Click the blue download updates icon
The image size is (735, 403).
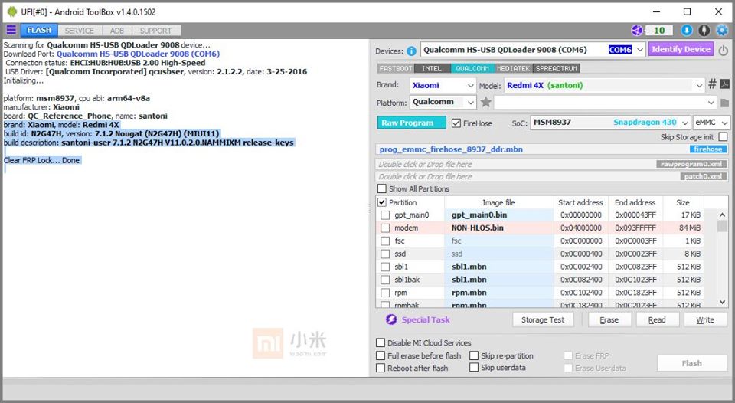tap(687, 31)
